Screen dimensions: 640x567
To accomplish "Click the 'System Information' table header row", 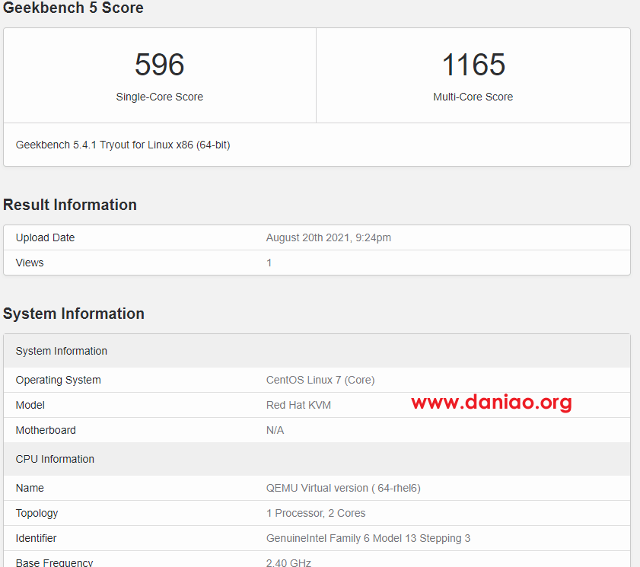I will 317,351.
